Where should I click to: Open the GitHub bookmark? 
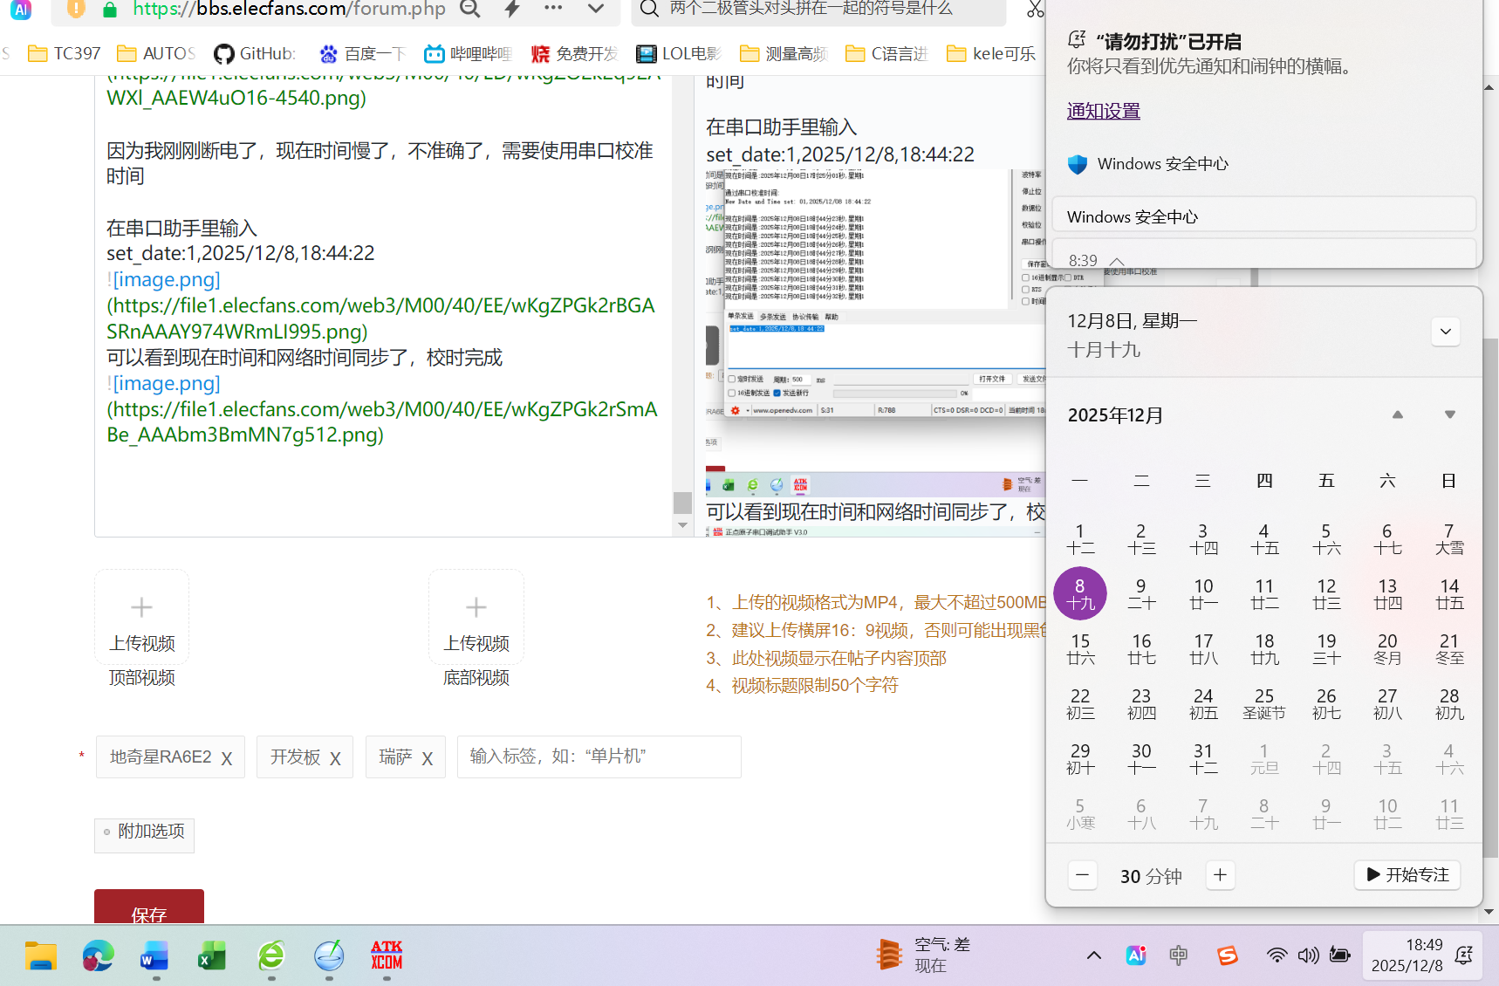(x=255, y=53)
